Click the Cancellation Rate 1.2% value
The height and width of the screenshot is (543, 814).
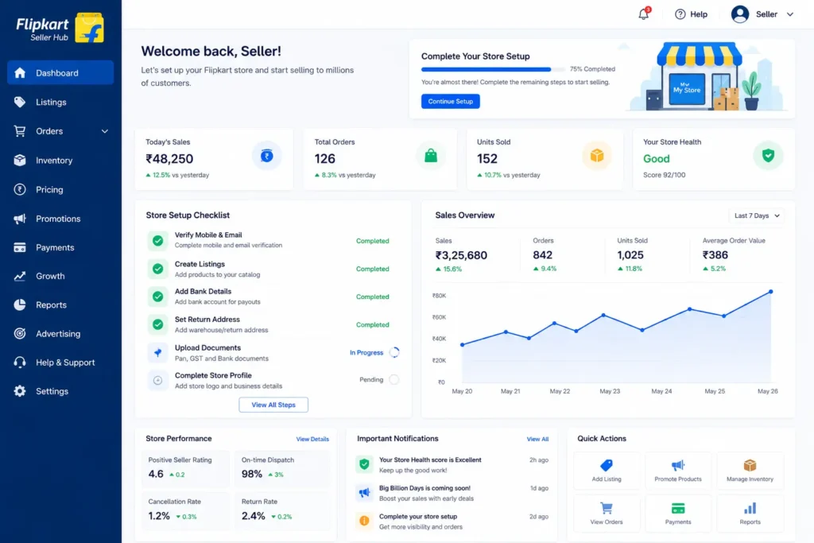coord(159,516)
